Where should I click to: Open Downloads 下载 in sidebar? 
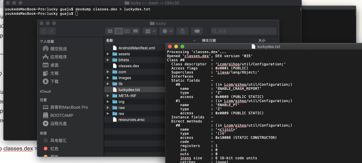coord(51,81)
